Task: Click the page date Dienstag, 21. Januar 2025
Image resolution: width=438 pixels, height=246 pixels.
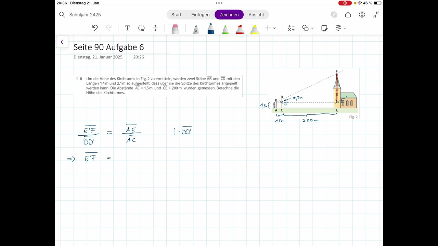Action: 98,57
